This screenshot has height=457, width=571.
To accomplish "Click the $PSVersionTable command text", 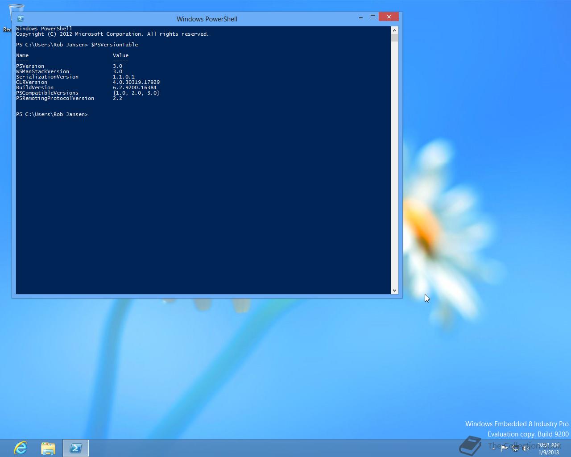I will [115, 45].
